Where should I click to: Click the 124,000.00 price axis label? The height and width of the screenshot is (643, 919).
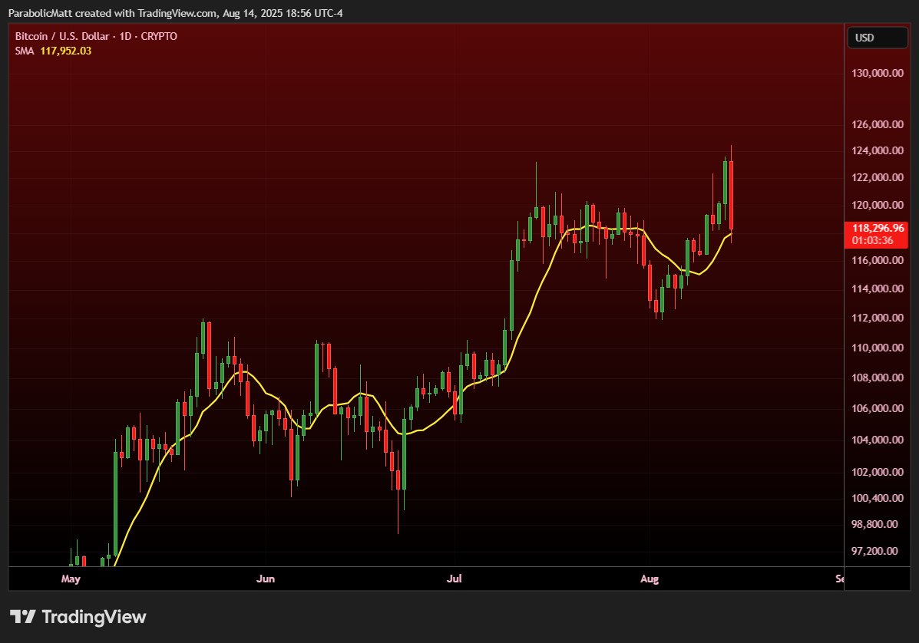pyautogui.click(x=877, y=150)
